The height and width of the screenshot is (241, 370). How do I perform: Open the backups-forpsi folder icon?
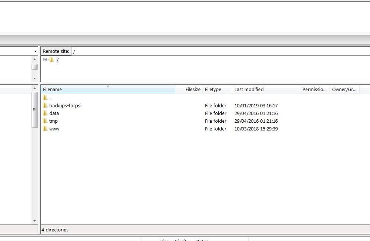pyautogui.click(x=45, y=105)
